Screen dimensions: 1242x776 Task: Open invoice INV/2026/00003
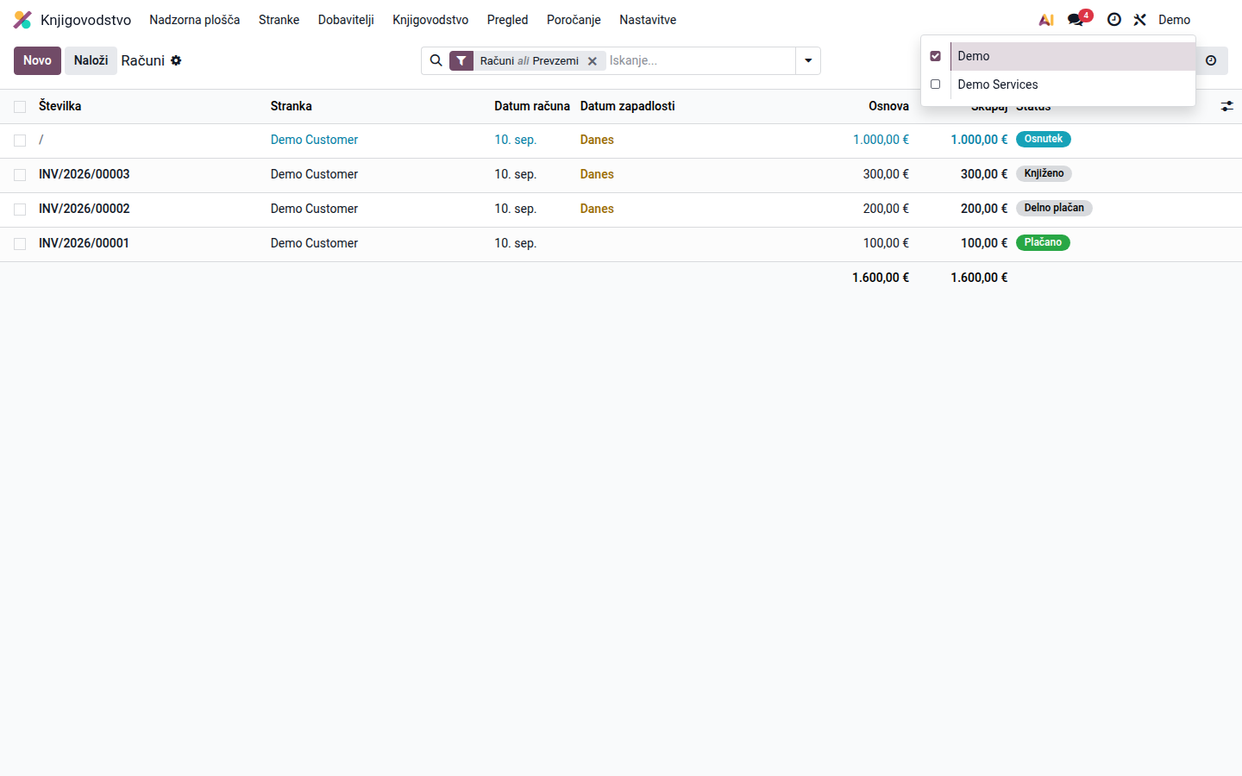tap(84, 174)
